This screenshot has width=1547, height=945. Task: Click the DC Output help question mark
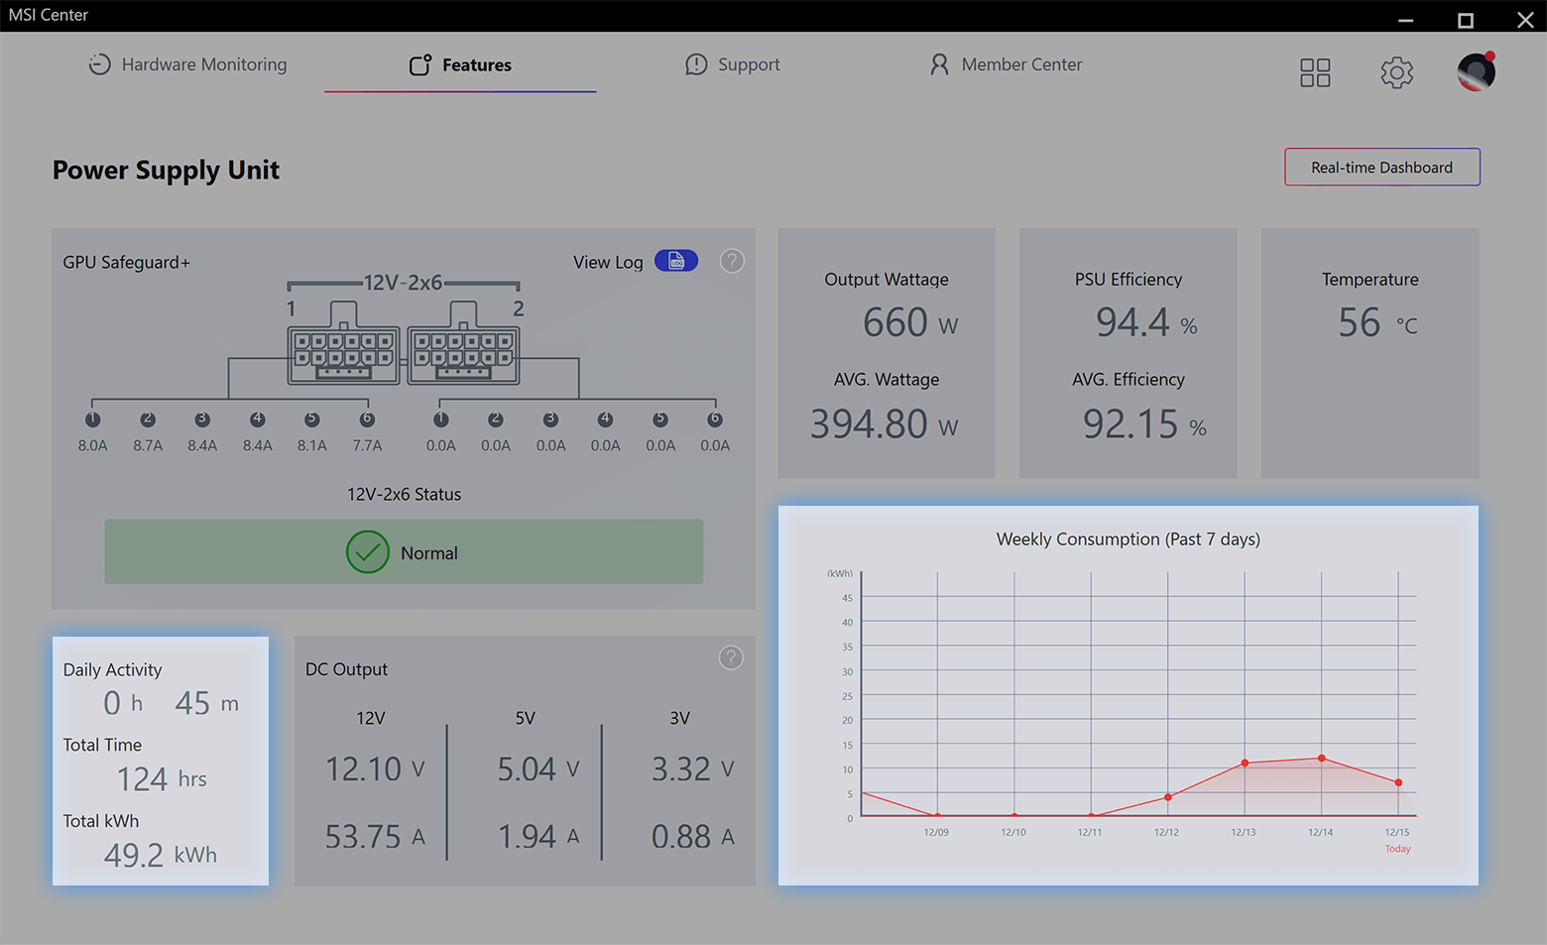(x=731, y=657)
